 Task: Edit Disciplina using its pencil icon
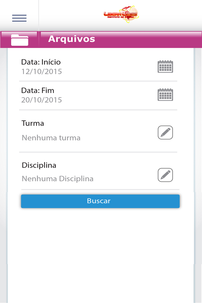tap(165, 175)
